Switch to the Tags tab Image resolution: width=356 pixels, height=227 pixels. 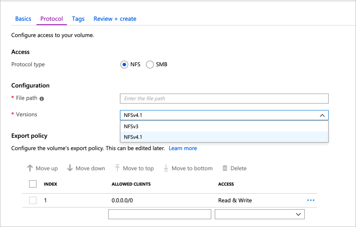click(x=78, y=19)
